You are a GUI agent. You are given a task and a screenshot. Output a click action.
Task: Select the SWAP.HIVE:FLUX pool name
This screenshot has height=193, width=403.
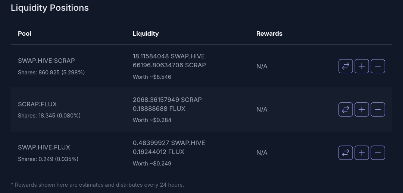[44, 147]
